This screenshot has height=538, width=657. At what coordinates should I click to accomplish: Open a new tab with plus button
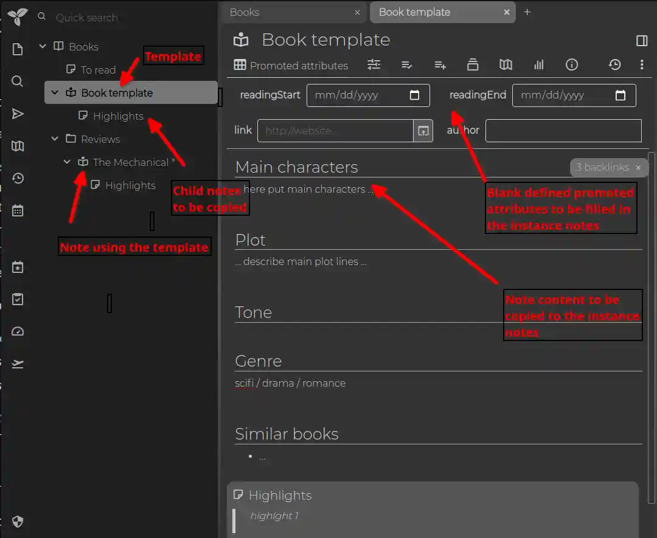pos(527,12)
